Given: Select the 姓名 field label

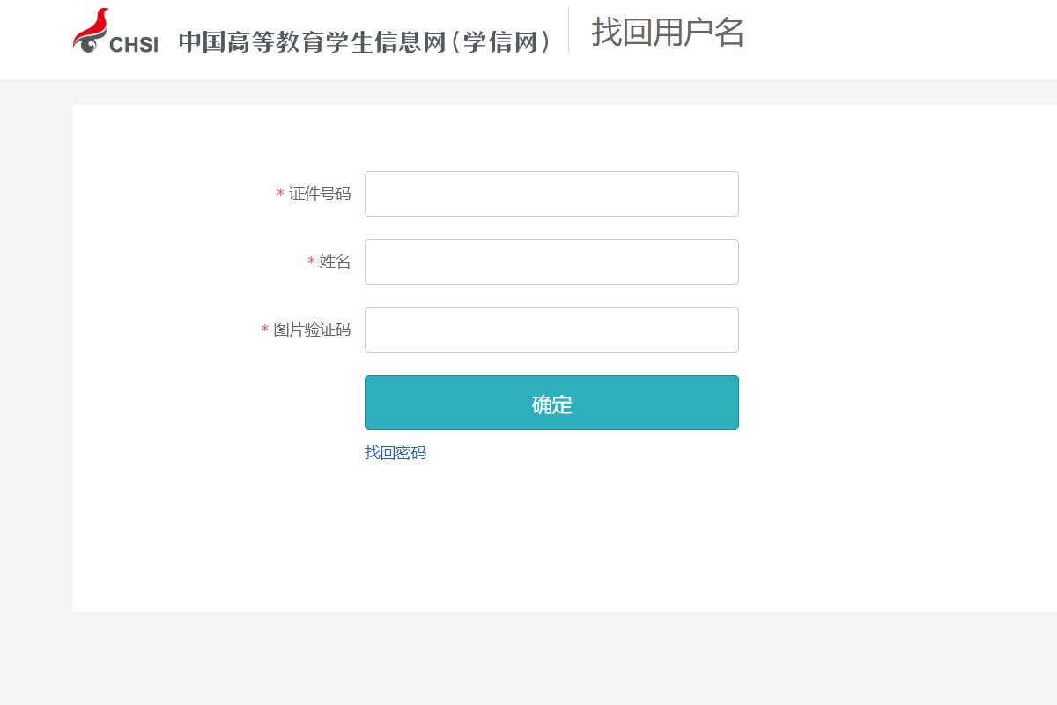Looking at the screenshot, I should tap(336, 262).
